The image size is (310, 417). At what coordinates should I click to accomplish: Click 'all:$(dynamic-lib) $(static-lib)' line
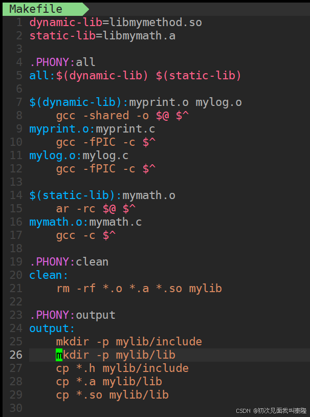[x=136, y=76]
